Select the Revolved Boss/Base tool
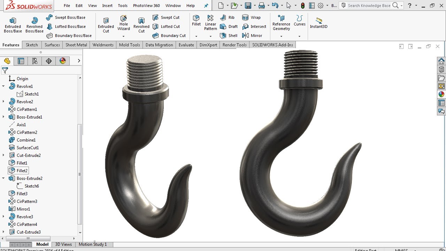 click(34, 25)
